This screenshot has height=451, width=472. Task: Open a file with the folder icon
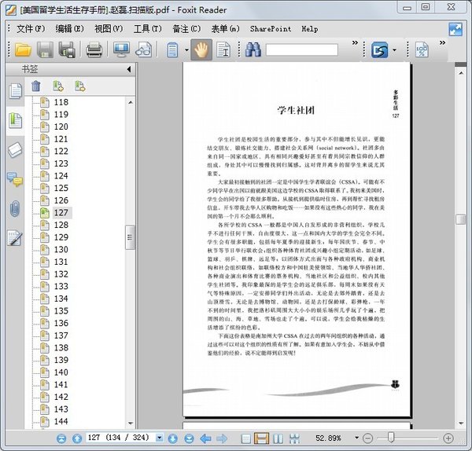coord(23,49)
